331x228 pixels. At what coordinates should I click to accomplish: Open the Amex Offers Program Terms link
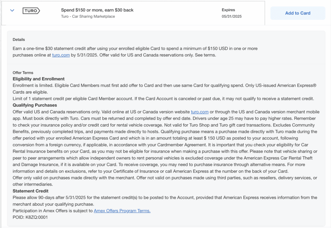[x=122, y=211]
